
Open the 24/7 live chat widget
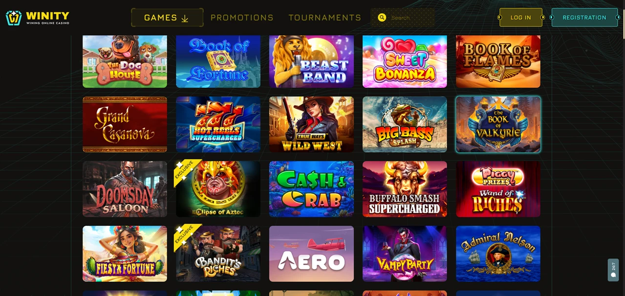point(613,270)
